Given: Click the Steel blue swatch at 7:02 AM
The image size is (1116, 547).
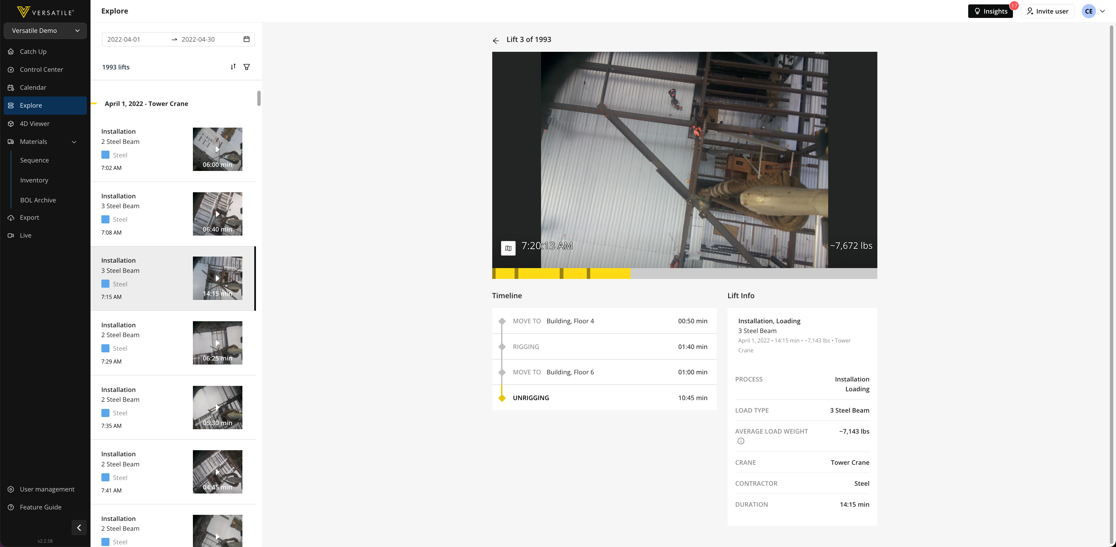Looking at the screenshot, I should point(105,155).
